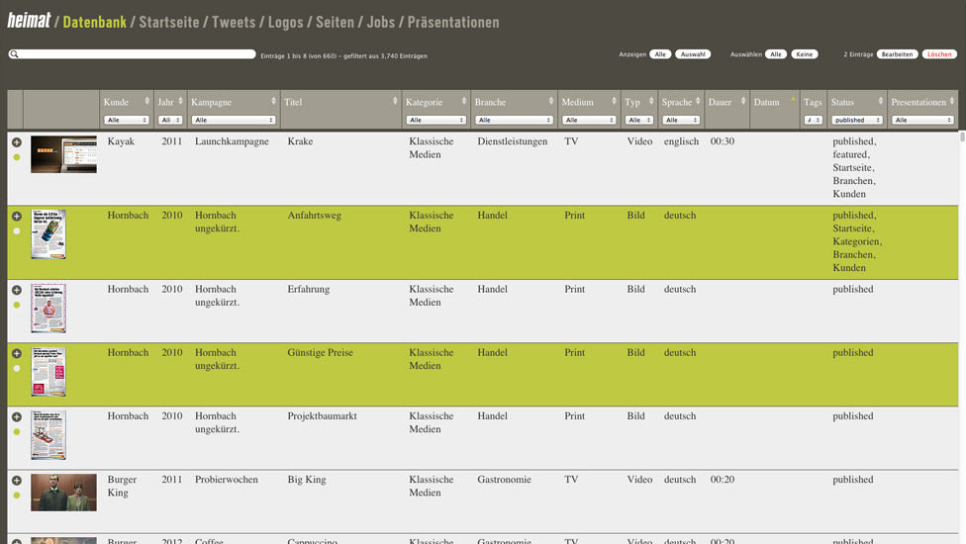
Task: Expand the Hornbach Anfahrtsweg row with plus icon
Action: point(17,216)
